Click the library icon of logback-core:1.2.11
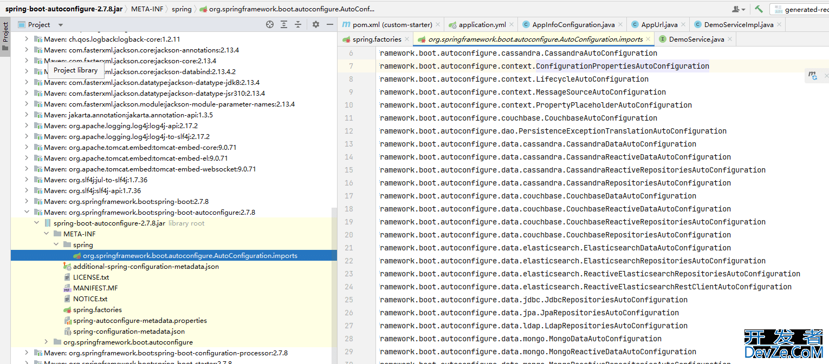829x364 pixels. (38, 39)
